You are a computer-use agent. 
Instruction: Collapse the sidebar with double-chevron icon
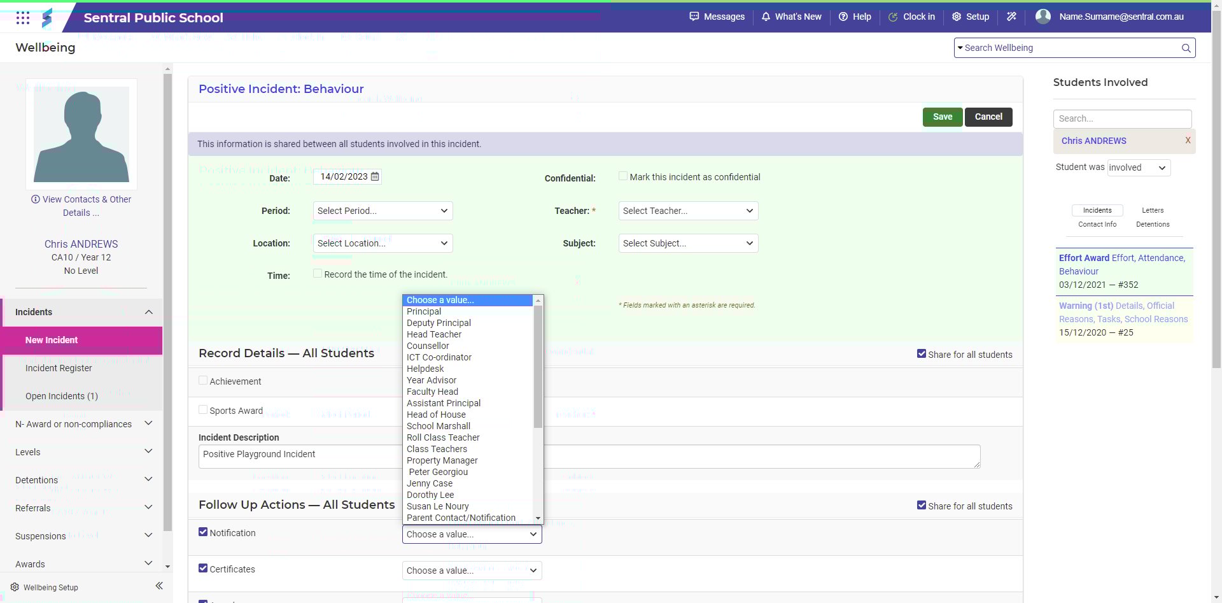[x=159, y=586]
